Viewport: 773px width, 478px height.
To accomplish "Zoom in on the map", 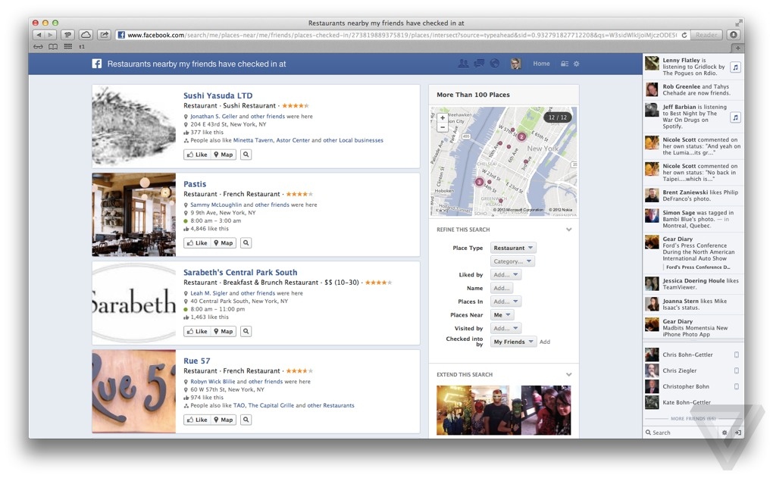I will pyautogui.click(x=443, y=117).
